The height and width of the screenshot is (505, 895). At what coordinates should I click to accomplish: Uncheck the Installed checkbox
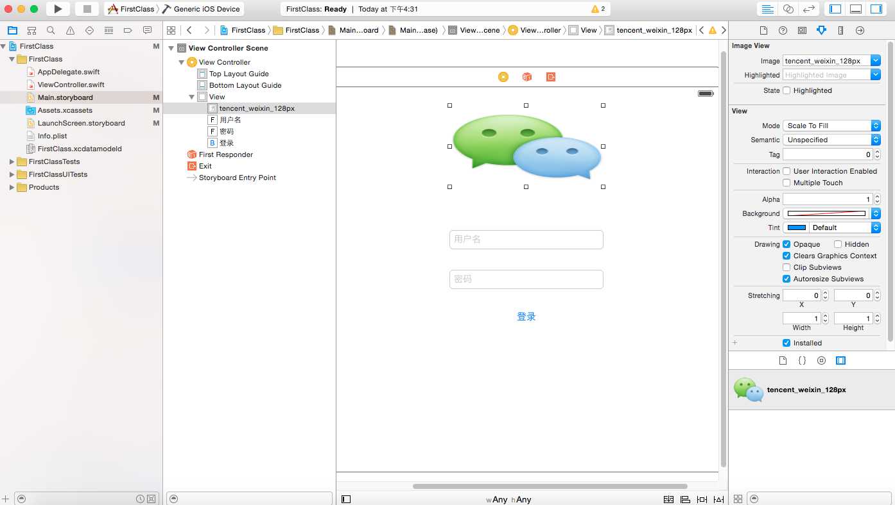pos(786,343)
